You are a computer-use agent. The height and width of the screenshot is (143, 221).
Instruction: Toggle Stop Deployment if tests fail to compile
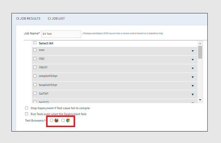point(27,108)
